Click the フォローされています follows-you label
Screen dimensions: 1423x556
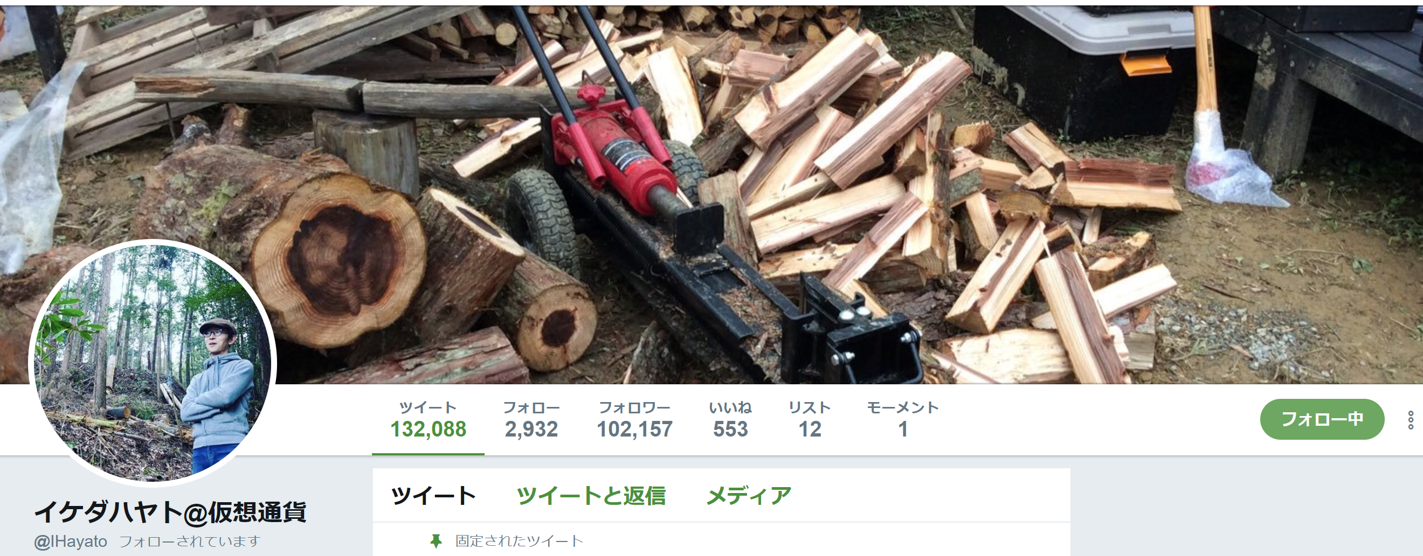point(190,541)
